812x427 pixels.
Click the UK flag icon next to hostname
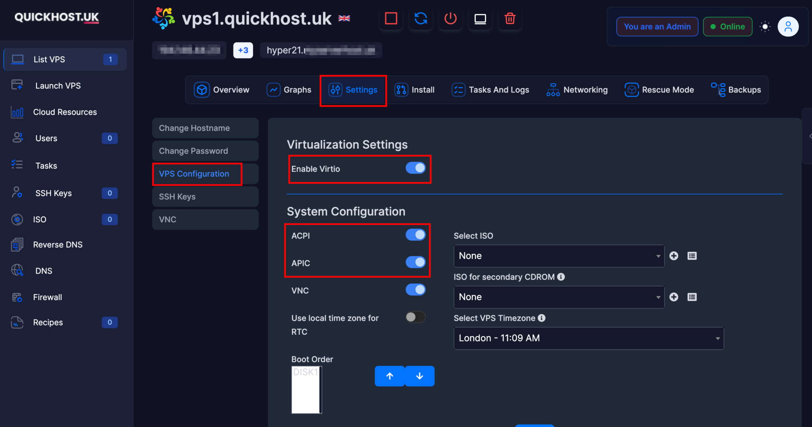pyautogui.click(x=344, y=18)
